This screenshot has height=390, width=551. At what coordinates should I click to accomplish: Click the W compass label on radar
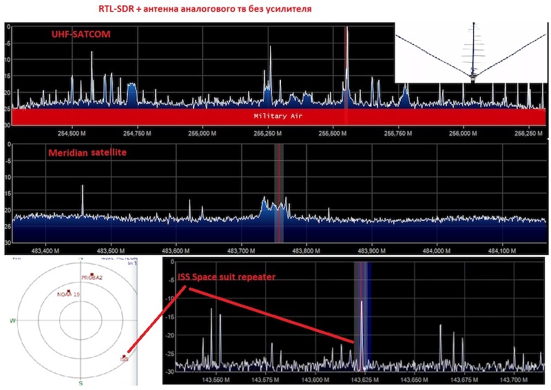pos(12,321)
